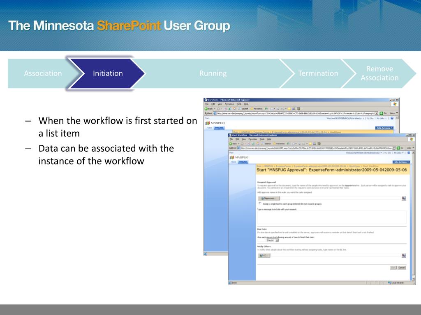Open Site Actions menu in Start Workflow window
The width and height of the screenshot is (421, 315).
coord(401,162)
